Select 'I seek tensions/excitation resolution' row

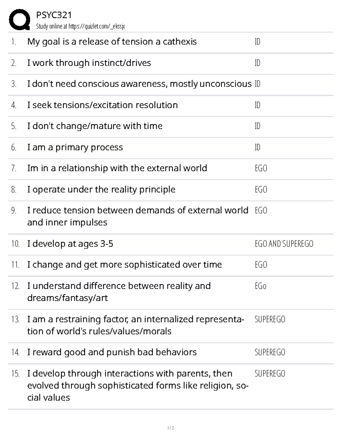click(x=170, y=105)
